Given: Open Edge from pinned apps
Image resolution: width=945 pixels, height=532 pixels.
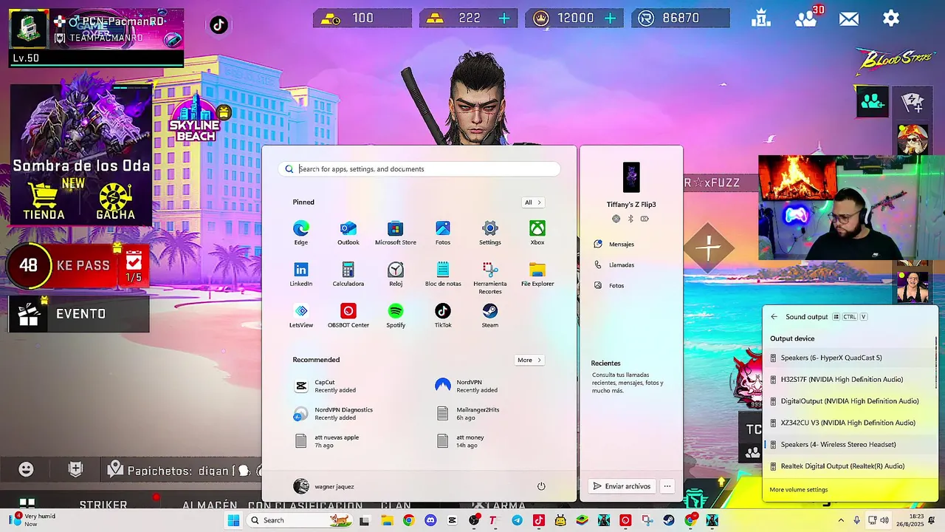Looking at the screenshot, I should 300,233.
